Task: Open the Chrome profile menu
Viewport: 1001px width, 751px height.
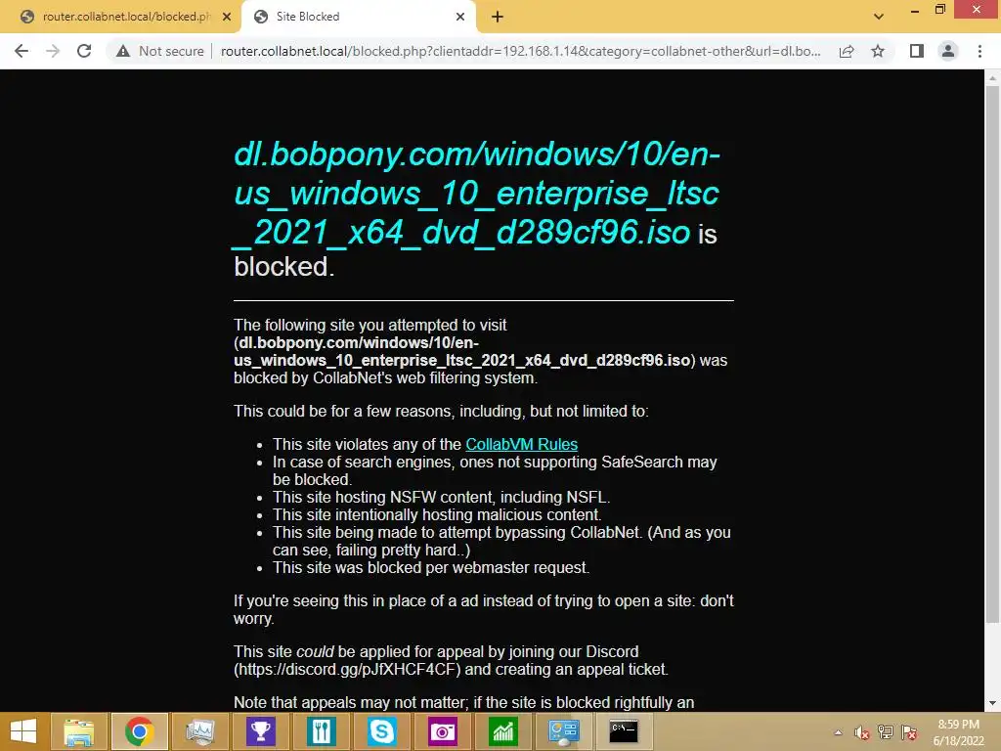Action: tap(948, 51)
